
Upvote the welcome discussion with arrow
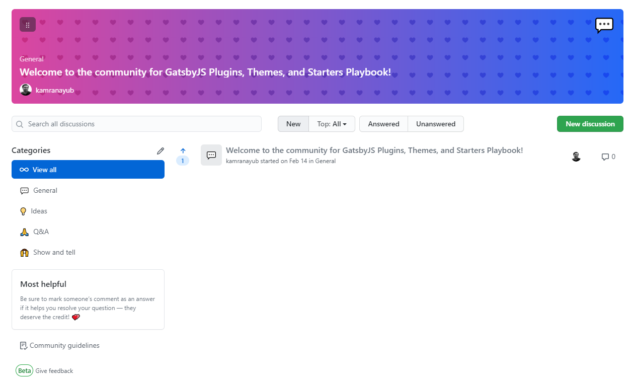183,150
